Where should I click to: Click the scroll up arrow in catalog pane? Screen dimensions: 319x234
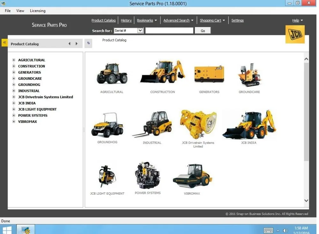pos(306,59)
